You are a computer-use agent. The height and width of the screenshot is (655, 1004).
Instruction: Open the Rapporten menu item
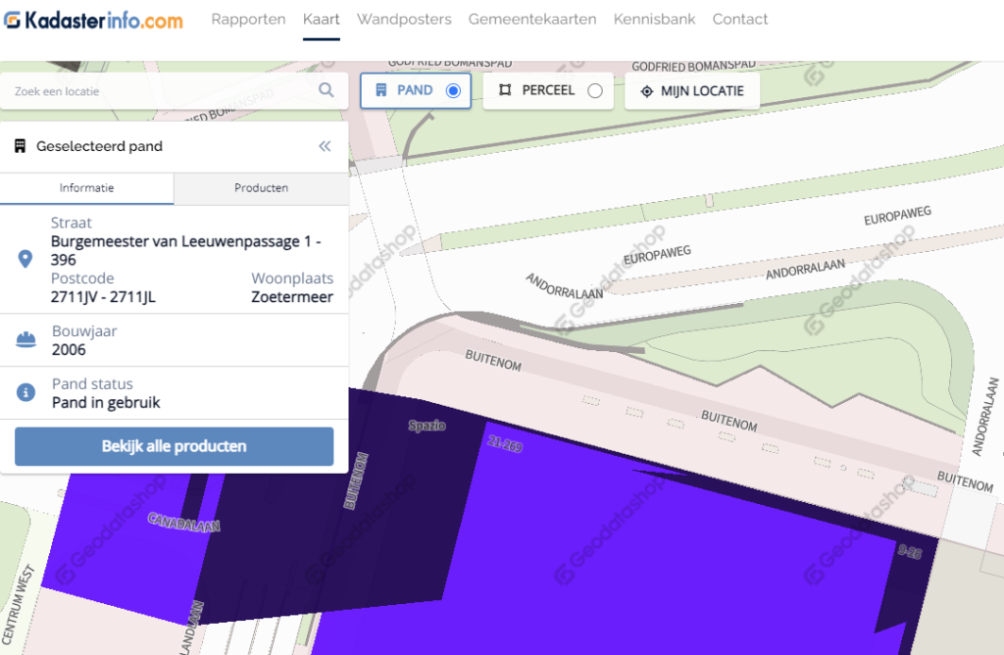click(x=248, y=20)
